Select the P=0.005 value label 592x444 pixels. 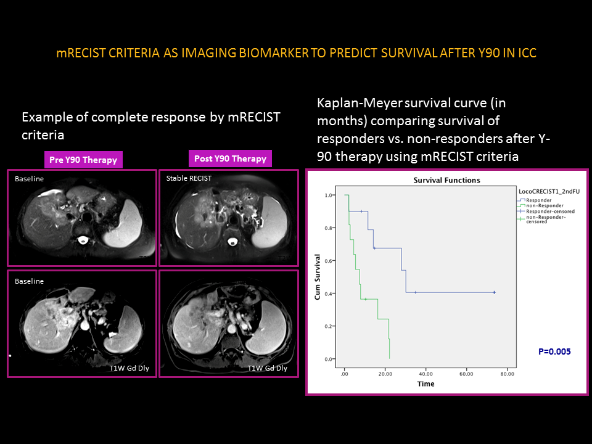(x=554, y=351)
